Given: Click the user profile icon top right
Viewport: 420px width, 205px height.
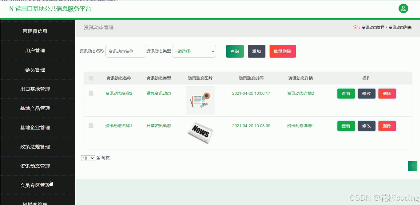Looking at the screenshot, I should [403, 8].
